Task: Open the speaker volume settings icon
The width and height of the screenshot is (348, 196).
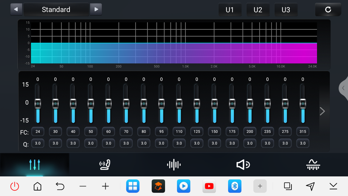Action: pos(243,165)
